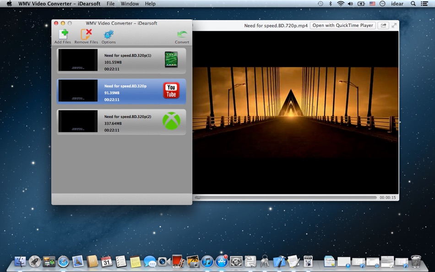This screenshot has width=435, height=272.
Task: Click the iPad output profile icon
Action: click(x=171, y=60)
